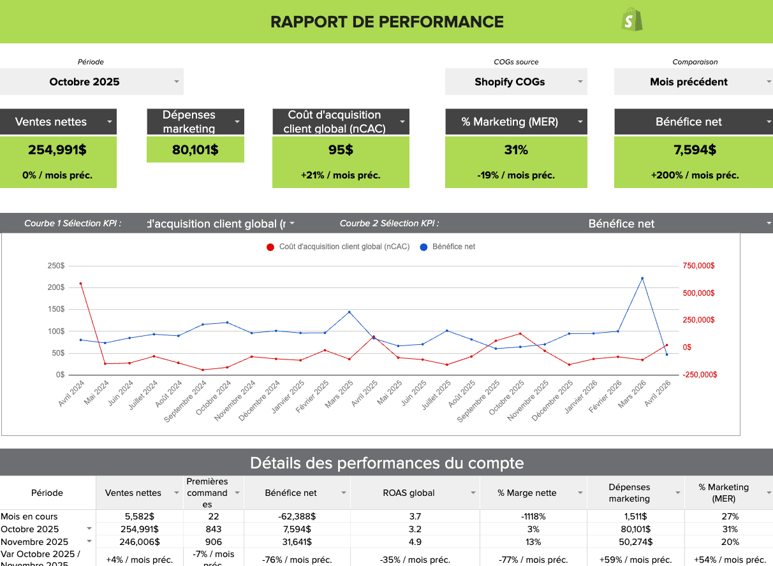This screenshot has height=566, width=773.
Task: Click the Bénéfice net KPI card dropdown arrow
Action: pyautogui.click(x=767, y=122)
